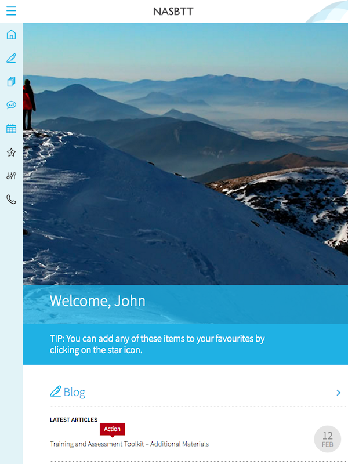Open contact via sidebar phone icon
The width and height of the screenshot is (348, 464).
[x=11, y=200]
